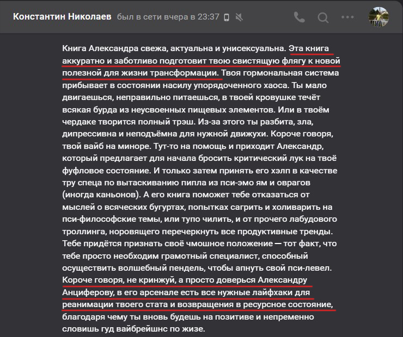
Task: Click the underlined surname "Анциферову"
Action: coord(88,292)
